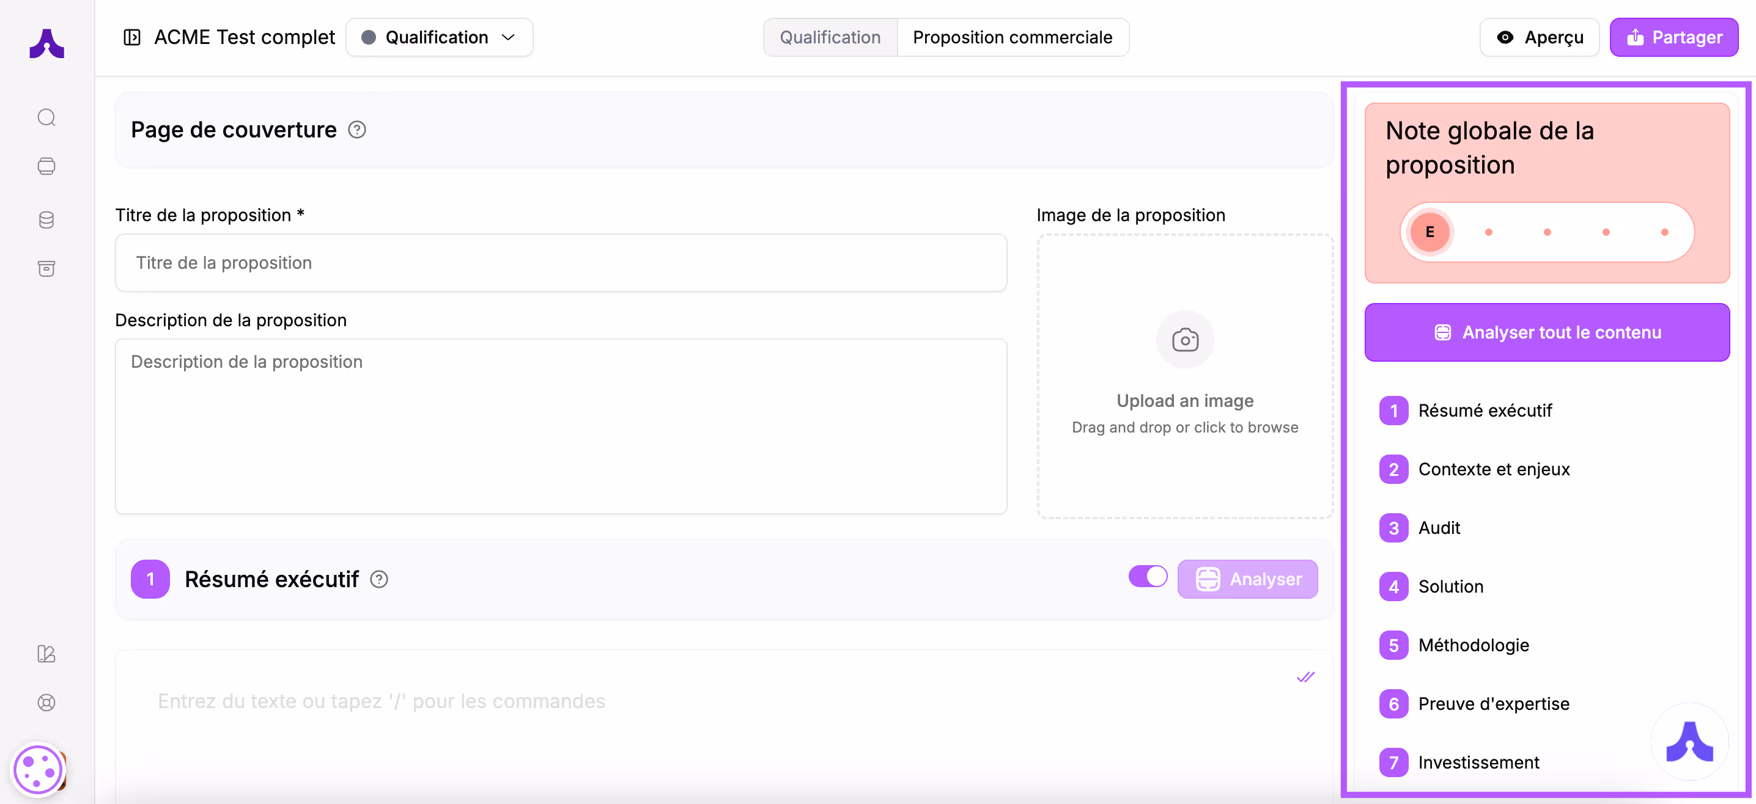This screenshot has width=1756, height=804.
Task: Click the Aperçu preview button
Action: click(x=1539, y=37)
